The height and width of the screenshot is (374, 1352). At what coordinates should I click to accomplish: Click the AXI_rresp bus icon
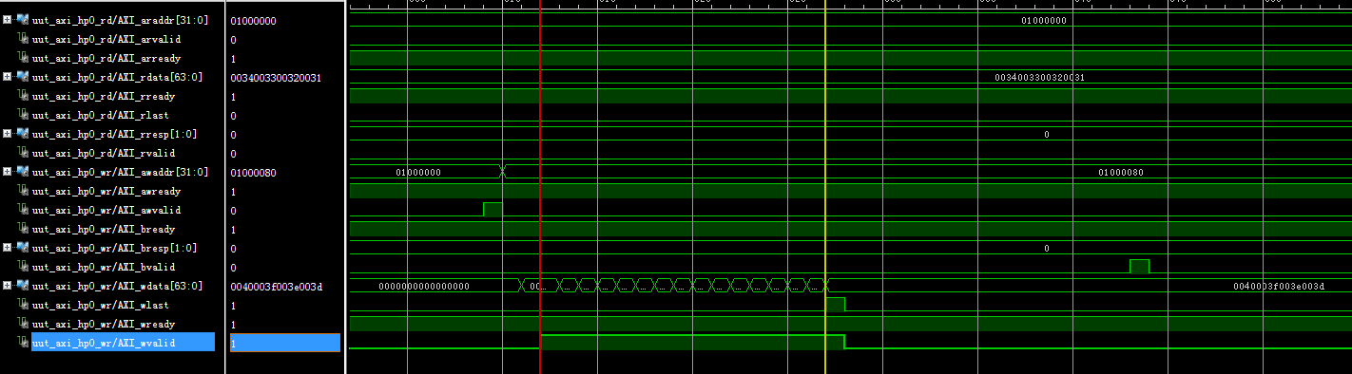(23, 134)
